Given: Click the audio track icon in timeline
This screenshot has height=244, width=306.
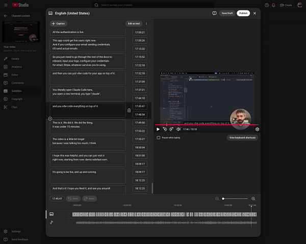Looking at the screenshot, I should (x=52, y=222).
